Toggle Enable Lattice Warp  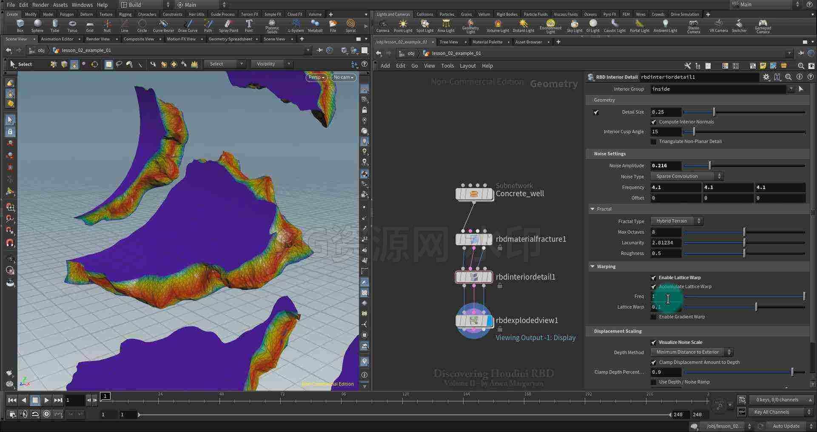pos(654,278)
